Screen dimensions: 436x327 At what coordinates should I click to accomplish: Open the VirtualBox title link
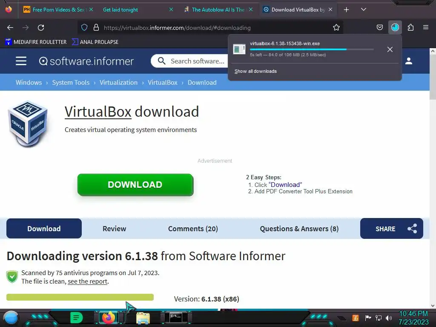coord(98,112)
